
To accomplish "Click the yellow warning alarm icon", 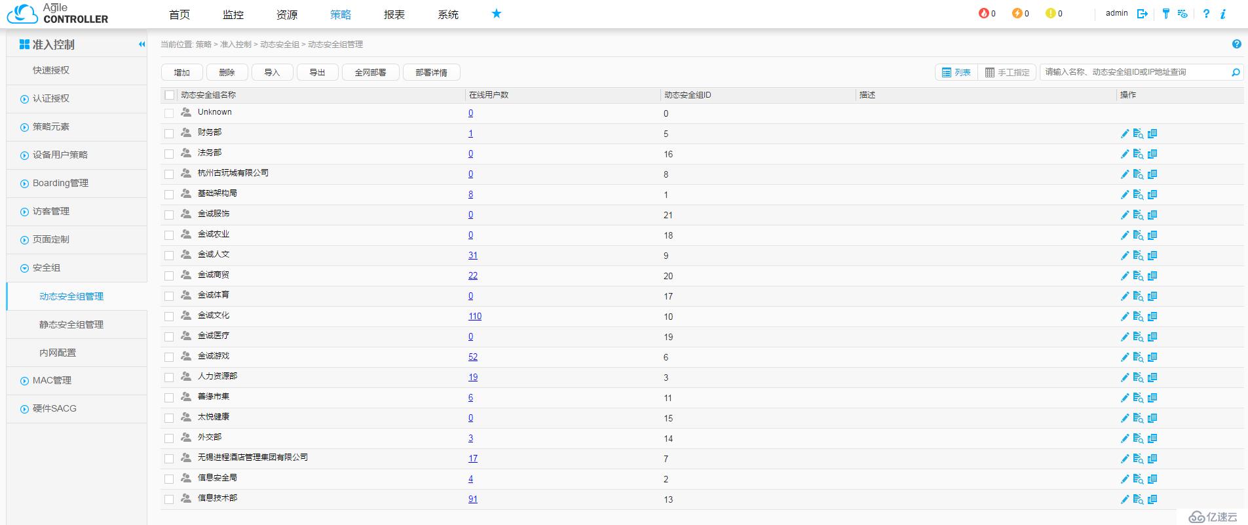I will [1050, 13].
